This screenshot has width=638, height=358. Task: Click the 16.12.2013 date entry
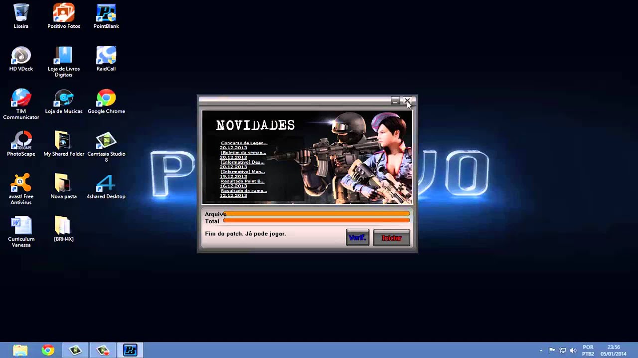click(233, 186)
